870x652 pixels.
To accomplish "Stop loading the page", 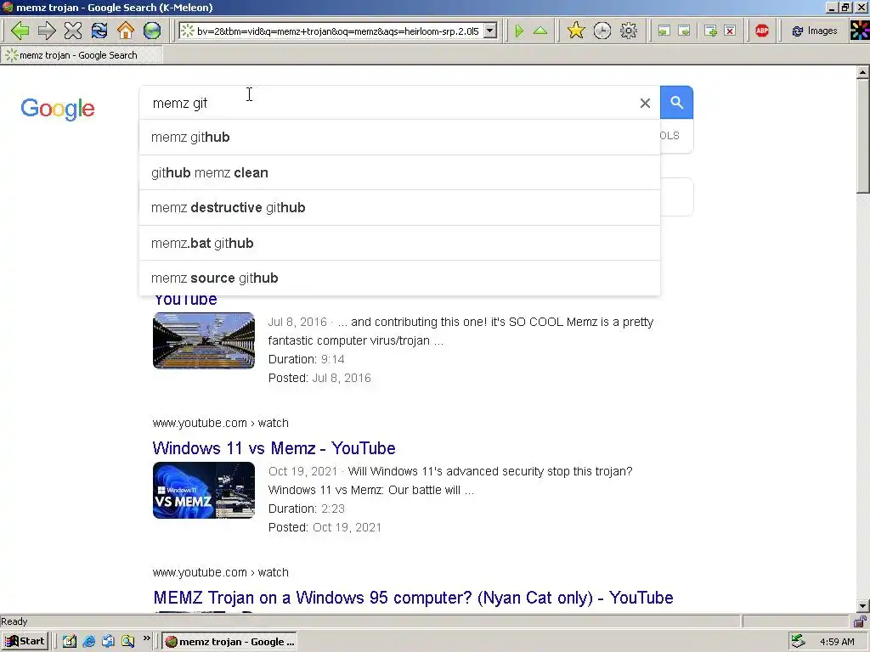I will [x=73, y=31].
